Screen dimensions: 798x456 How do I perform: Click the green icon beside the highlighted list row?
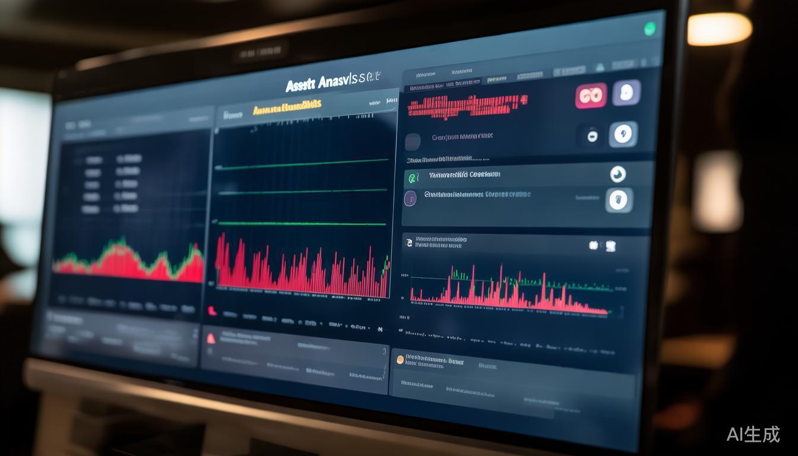413,177
